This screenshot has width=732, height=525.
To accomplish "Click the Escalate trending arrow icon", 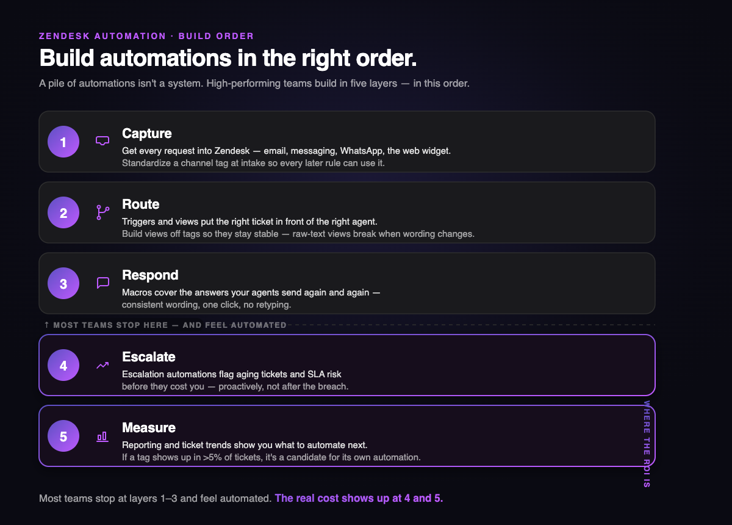I will pyautogui.click(x=102, y=365).
